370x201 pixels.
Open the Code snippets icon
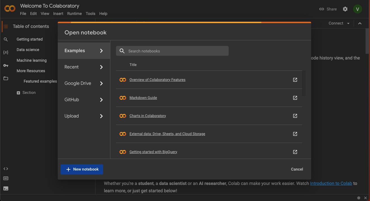click(6, 169)
